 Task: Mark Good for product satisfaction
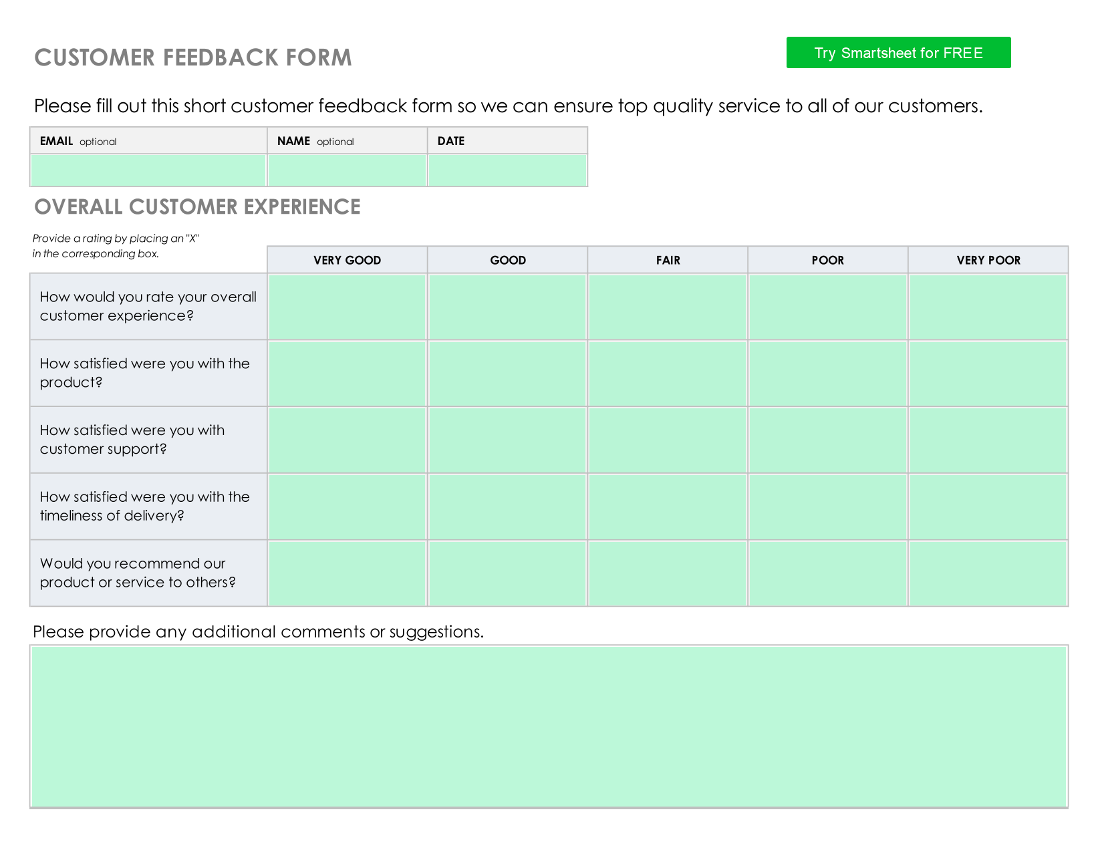coord(507,374)
